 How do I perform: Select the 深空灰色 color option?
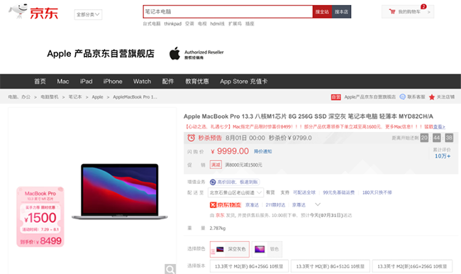[x=230, y=249]
